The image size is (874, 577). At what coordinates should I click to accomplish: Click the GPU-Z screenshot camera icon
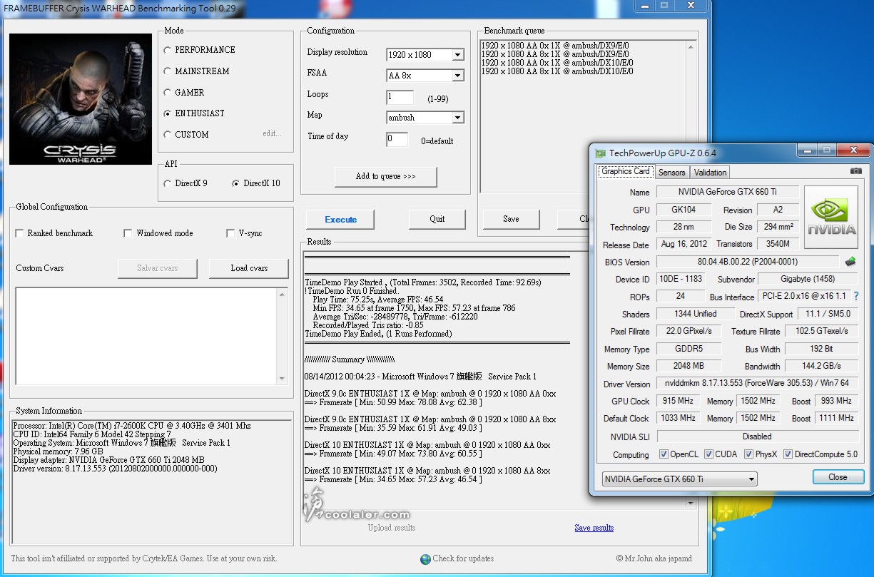pyautogui.click(x=855, y=171)
